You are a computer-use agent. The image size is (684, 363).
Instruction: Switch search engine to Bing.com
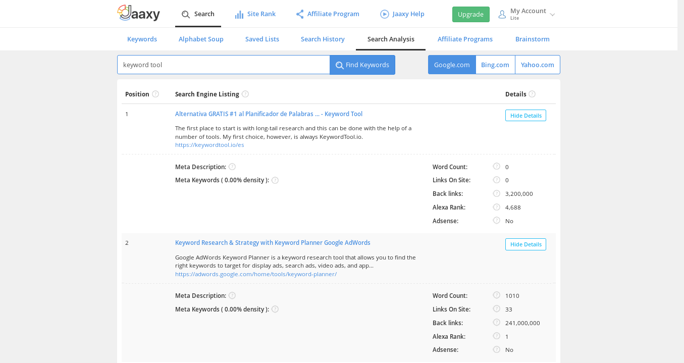point(495,65)
